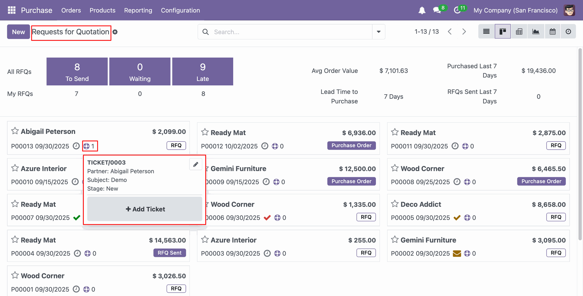Image resolution: width=583 pixels, height=296 pixels.
Task: Open the conversations chat icon
Action: coord(437,10)
